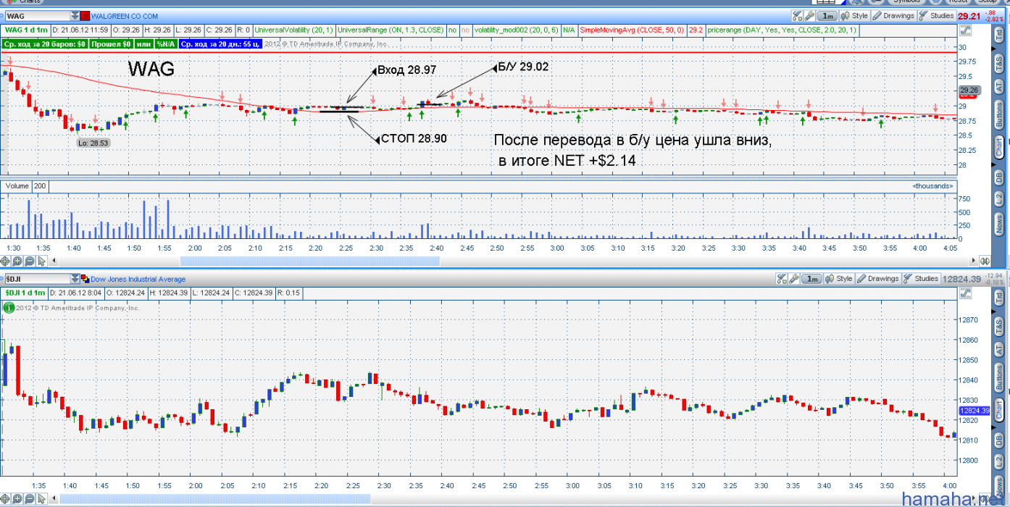The height and width of the screenshot is (507, 1010).
Task: Click pricerange (DAY, Yes, Yes...) study label
Action: tap(782, 30)
